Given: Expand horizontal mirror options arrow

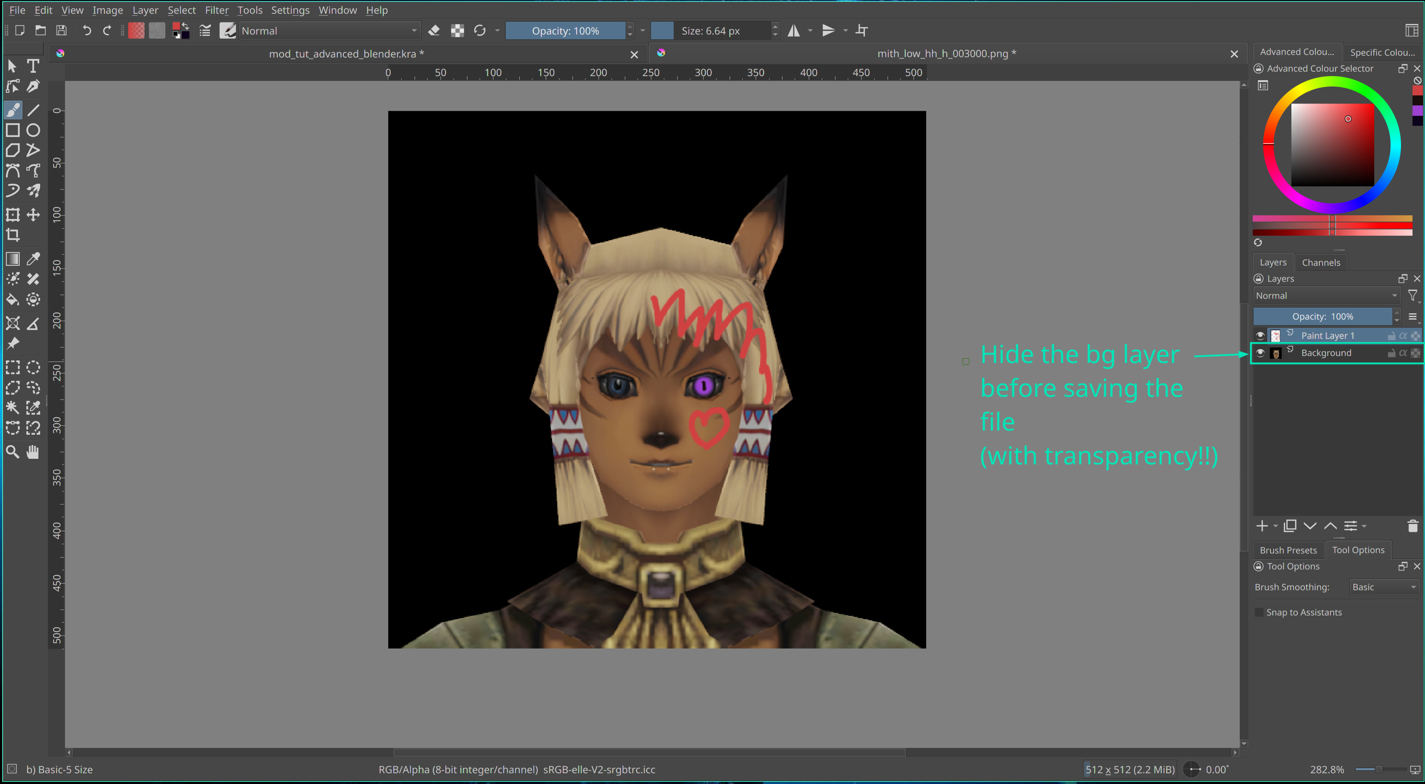Looking at the screenshot, I should click(810, 30).
